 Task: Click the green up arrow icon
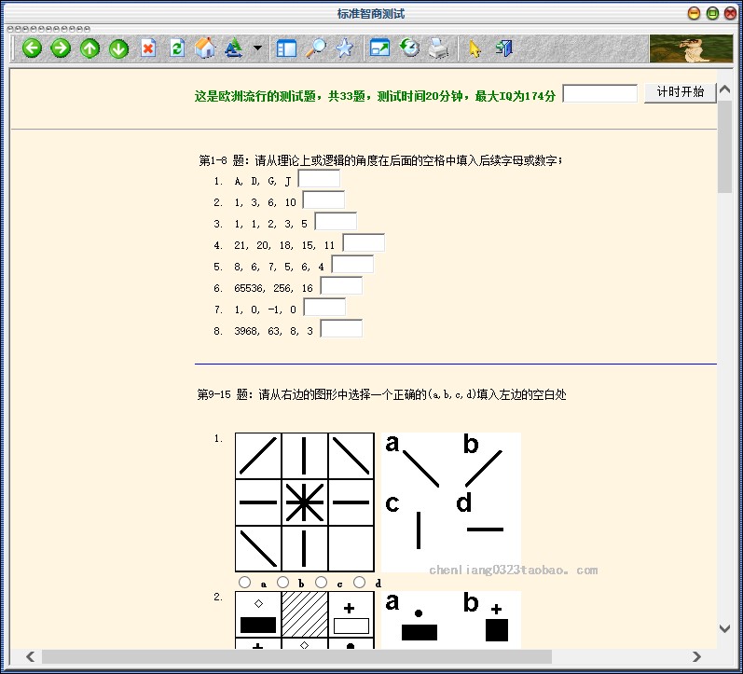[89, 48]
